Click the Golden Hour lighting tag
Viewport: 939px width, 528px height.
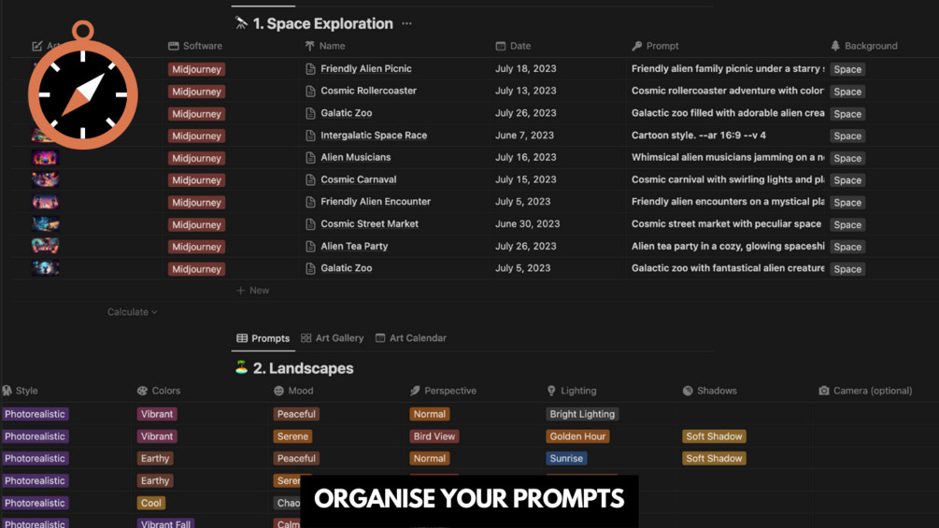pyautogui.click(x=577, y=436)
